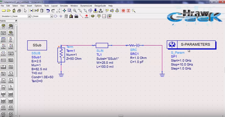The height and width of the screenshot is (117, 225).
Task: Place the OscTest palette component
Action: pyautogui.click(x=3, y=53)
